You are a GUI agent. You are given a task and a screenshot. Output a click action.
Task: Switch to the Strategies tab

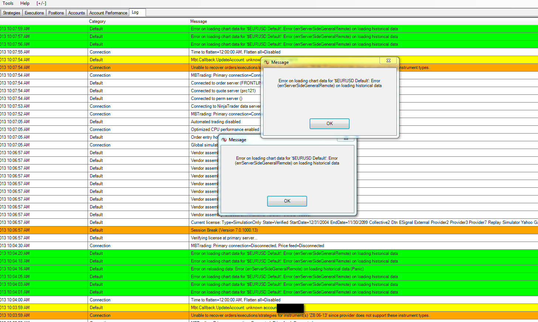[x=11, y=13]
